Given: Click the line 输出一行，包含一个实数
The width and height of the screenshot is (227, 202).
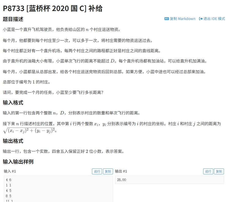Looking at the screenshot, I should 63,151.
